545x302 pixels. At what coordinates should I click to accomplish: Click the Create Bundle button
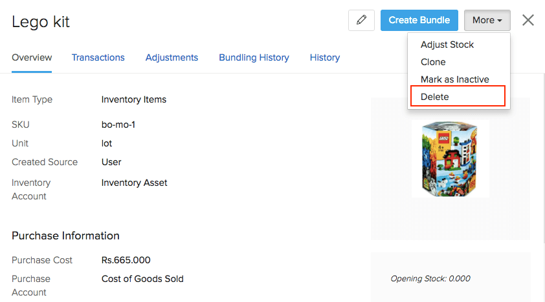coord(419,20)
